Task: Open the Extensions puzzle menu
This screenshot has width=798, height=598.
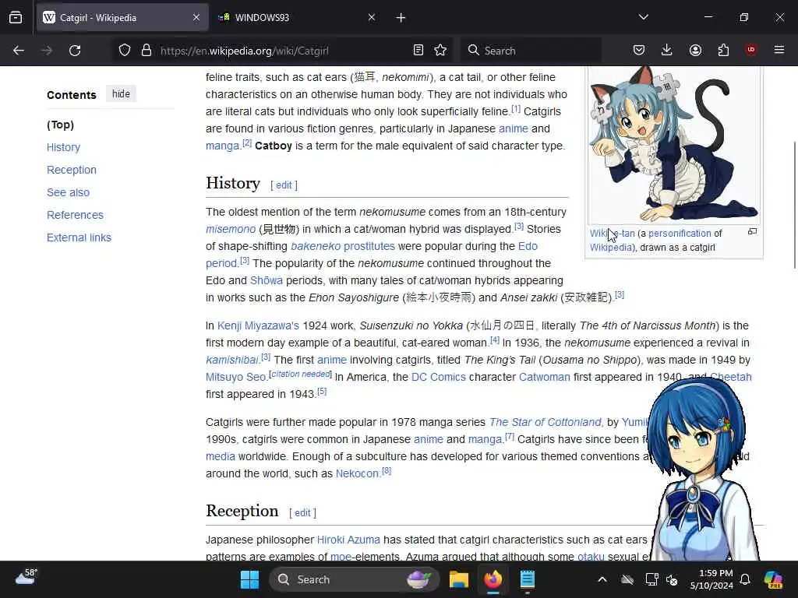Action: 723,51
